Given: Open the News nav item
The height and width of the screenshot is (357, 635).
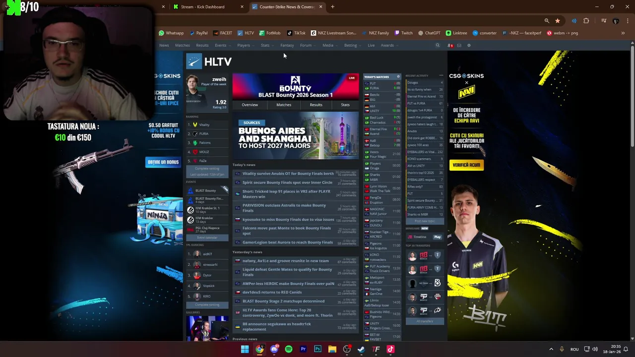Looking at the screenshot, I should [x=164, y=46].
